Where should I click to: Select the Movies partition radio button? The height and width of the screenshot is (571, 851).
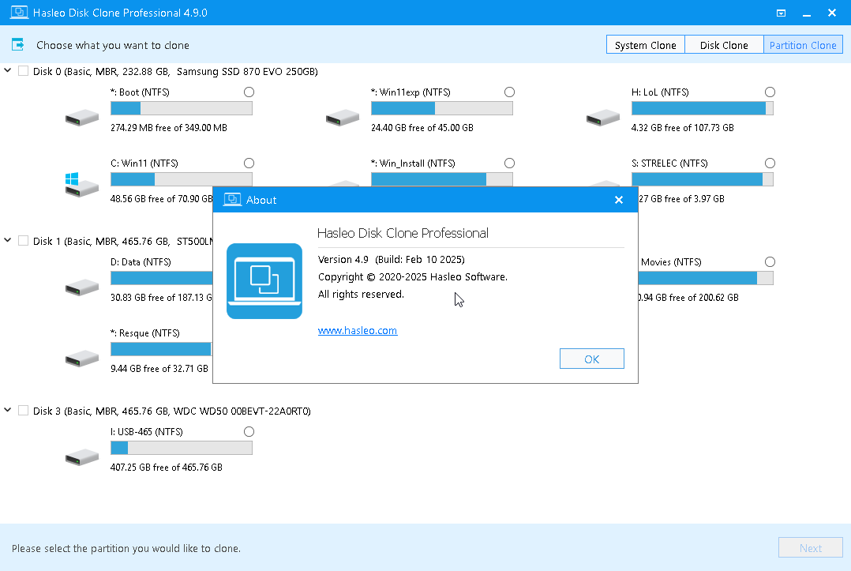770,261
